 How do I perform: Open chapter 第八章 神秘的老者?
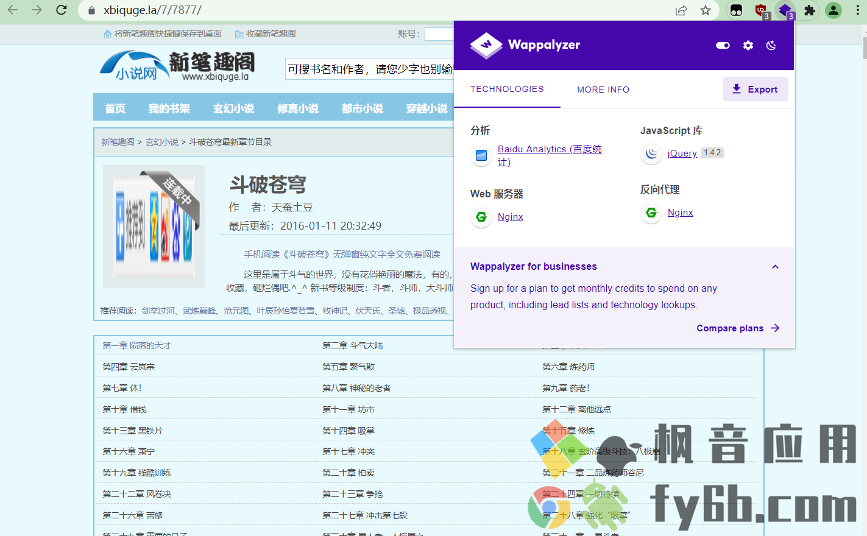click(x=356, y=388)
